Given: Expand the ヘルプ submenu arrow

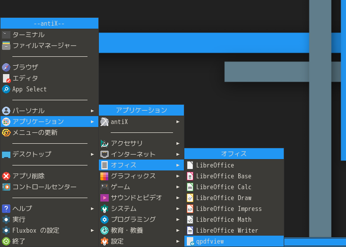Looking at the screenshot, I should [92, 208].
